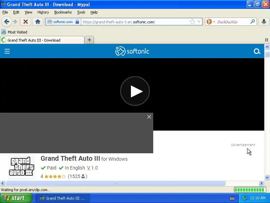Open the Windows Start button
This screenshot has height=203, width=270.
pos(16,198)
